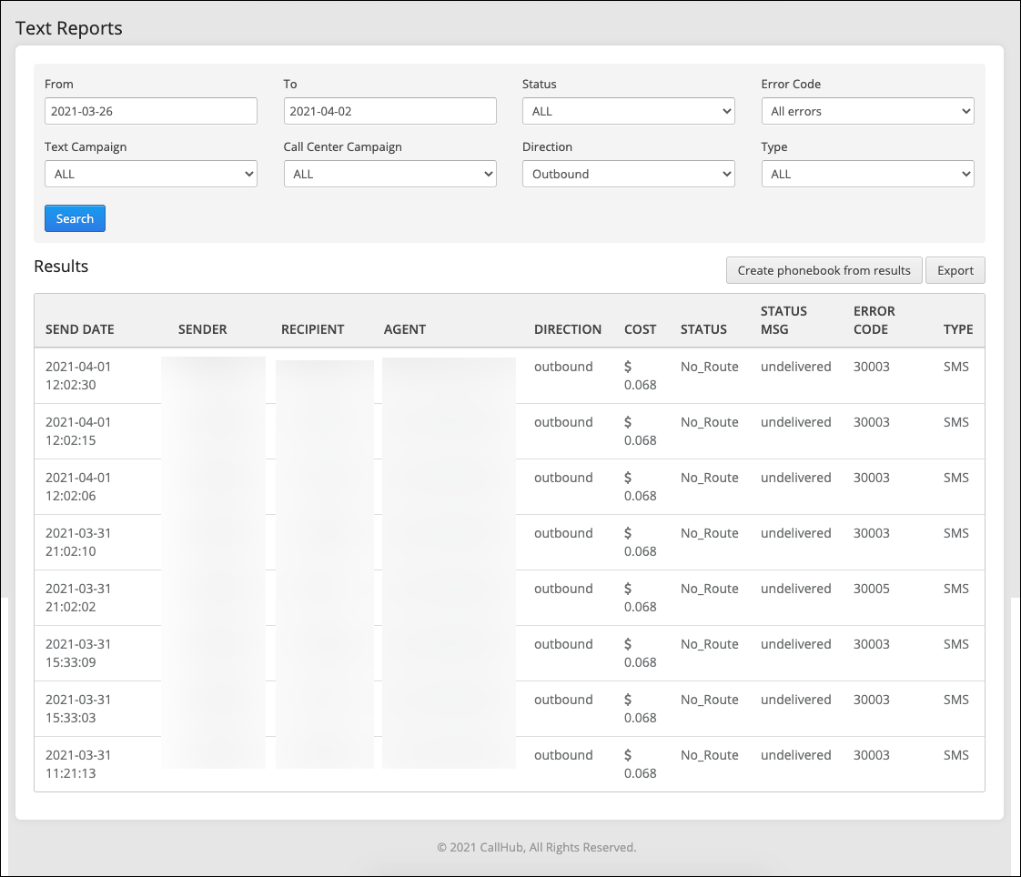Select the row sent 2021-03-31 11:21:13
The width and height of the screenshot is (1021, 877).
pos(510,764)
